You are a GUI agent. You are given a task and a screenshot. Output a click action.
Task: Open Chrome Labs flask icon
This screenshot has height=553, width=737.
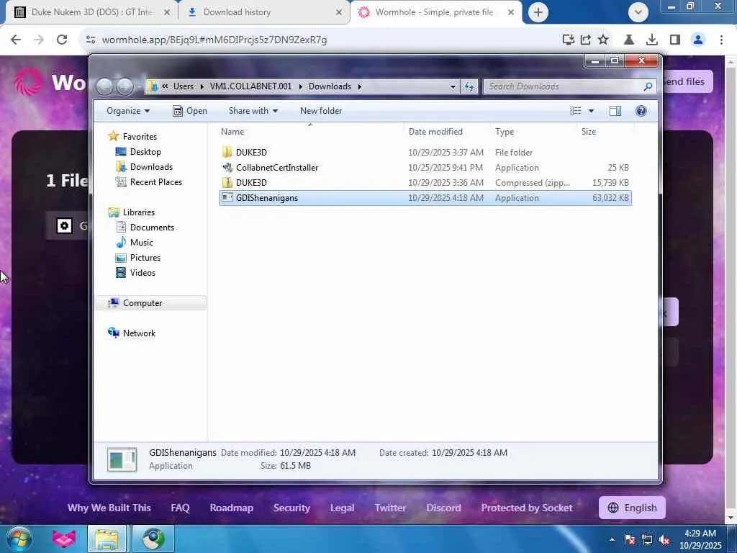click(628, 40)
